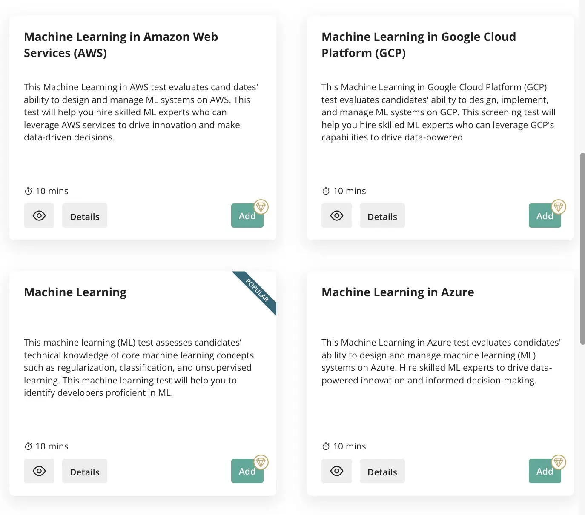
Task: Click the premium diamond badge on the AWS card
Action: (261, 207)
